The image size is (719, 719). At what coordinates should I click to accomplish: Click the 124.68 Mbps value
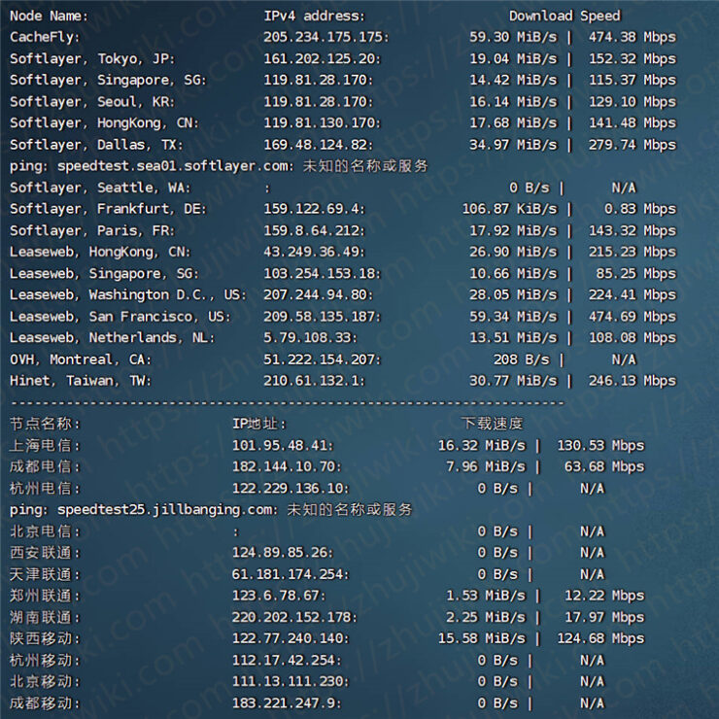coord(600,638)
